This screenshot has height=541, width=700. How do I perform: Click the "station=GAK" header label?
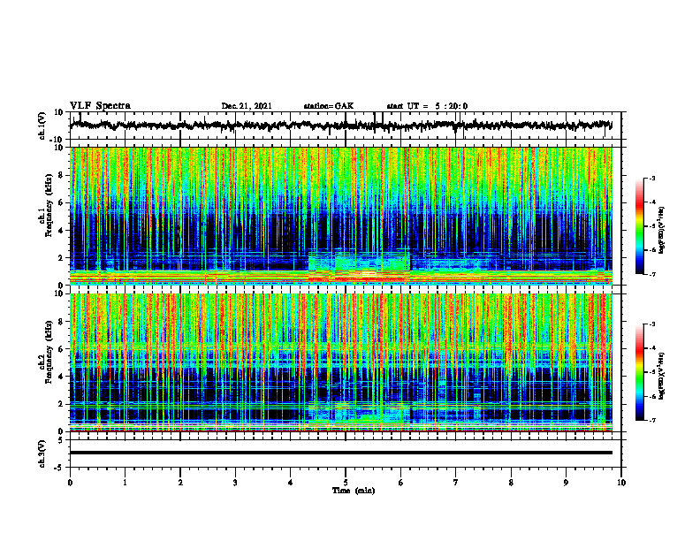[329, 106]
